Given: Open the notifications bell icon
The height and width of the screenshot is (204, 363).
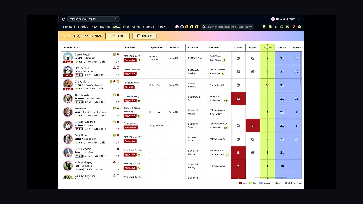Looking at the screenshot, I should click(293, 27).
